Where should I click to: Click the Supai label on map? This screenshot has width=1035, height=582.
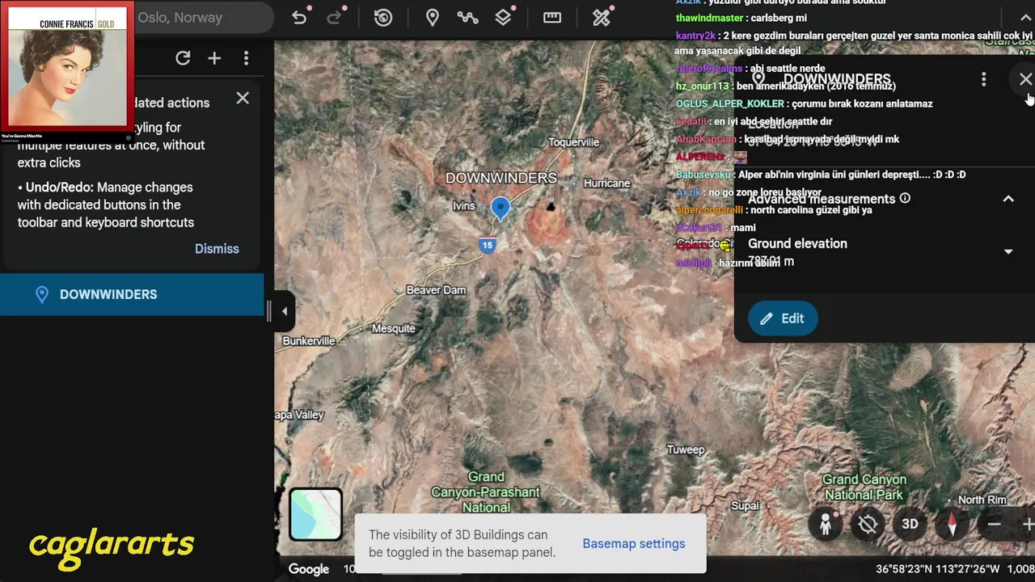pos(745,506)
